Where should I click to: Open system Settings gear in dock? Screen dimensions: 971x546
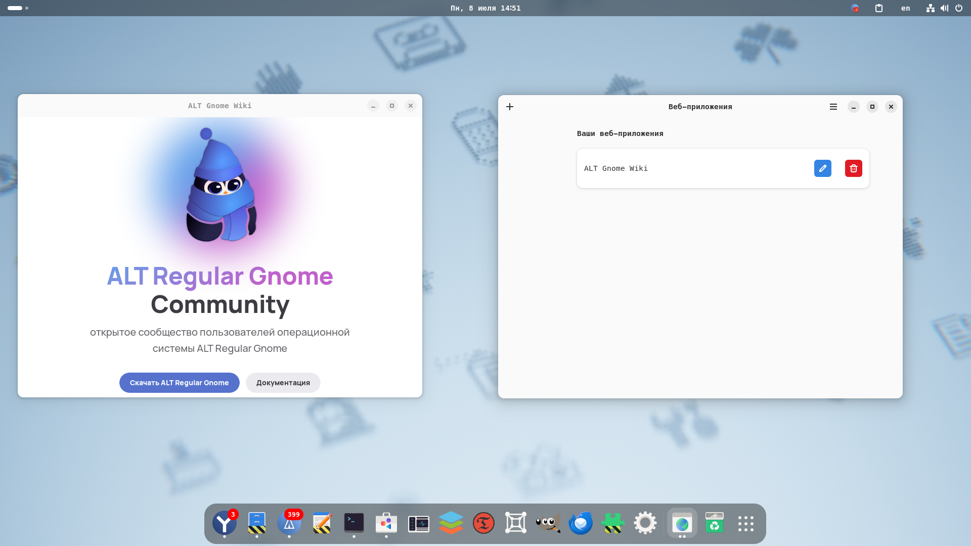pyautogui.click(x=645, y=523)
